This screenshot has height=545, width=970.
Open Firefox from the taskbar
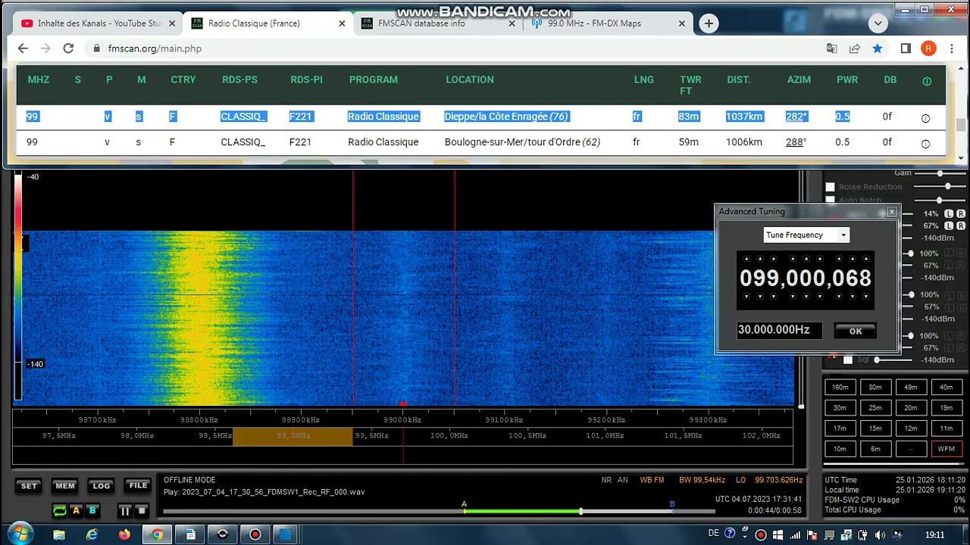coord(124,534)
